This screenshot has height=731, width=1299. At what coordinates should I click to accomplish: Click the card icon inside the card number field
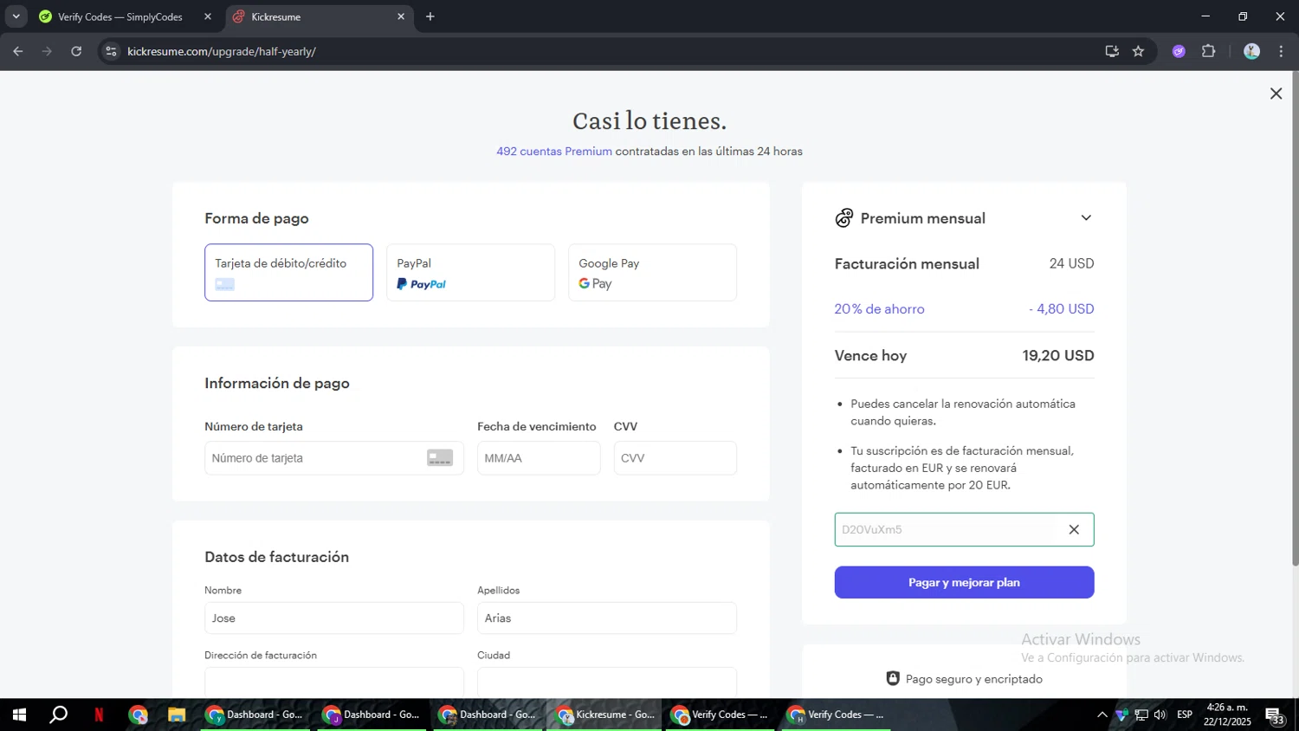[x=440, y=458]
